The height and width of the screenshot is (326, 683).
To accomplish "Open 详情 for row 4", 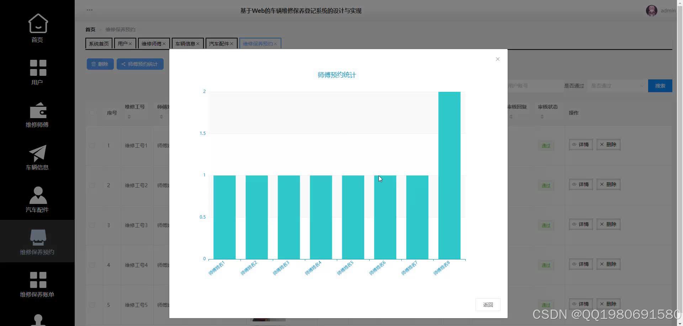I will pos(581,264).
